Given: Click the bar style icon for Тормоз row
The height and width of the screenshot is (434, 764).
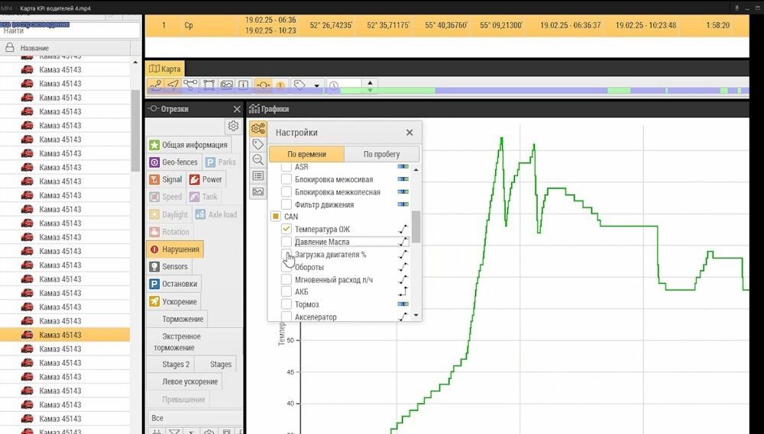Looking at the screenshot, I should coord(403,304).
